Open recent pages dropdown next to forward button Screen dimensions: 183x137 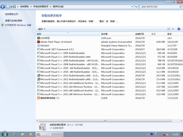click(x=11, y=7)
